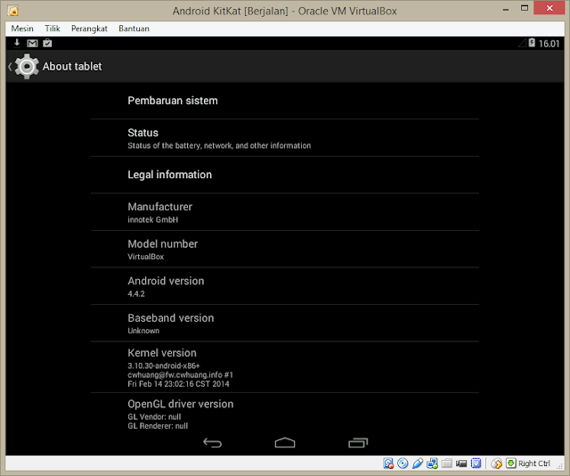The width and height of the screenshot is (570, 476).
Task: Click the window resize grip in the status bar
Action: coord(560,466)
